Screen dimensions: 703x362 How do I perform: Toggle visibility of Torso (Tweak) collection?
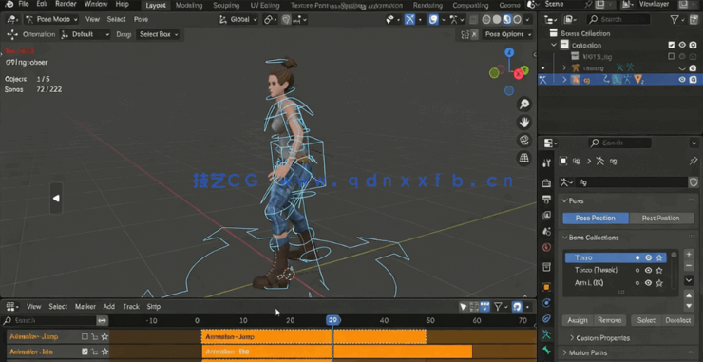point(648,270)
